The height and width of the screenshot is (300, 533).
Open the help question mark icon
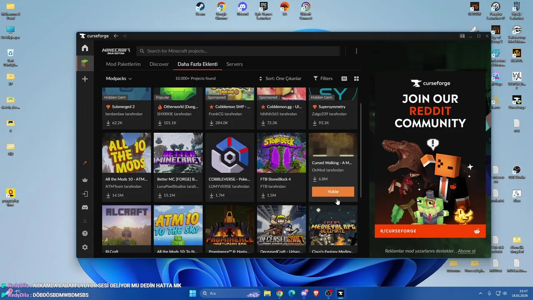point(85,233)
